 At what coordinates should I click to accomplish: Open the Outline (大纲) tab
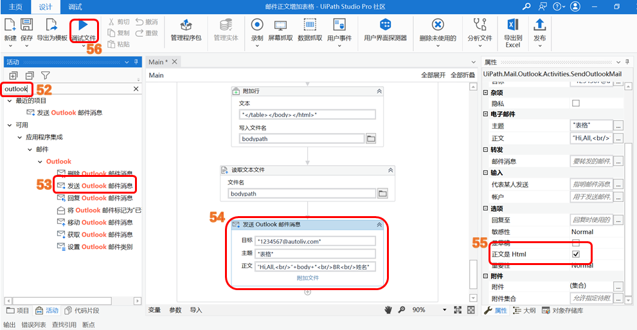(525, 311)
